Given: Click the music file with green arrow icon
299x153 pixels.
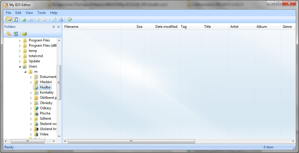Looking at the screenshot, I should point(24,19).
